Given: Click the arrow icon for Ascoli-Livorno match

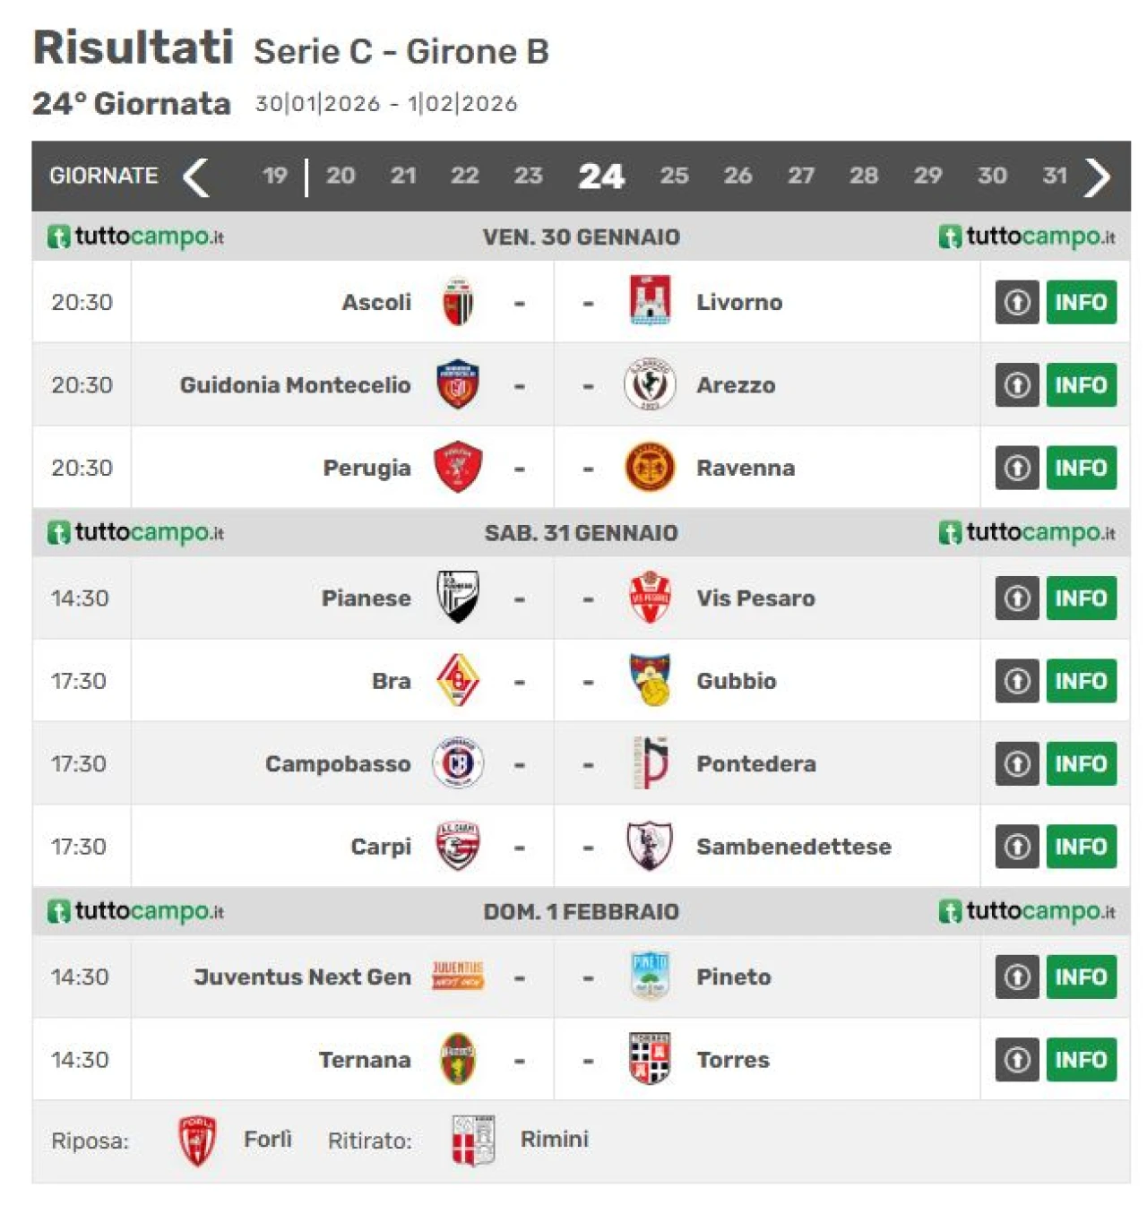Looking at the screenshot, I should (1016, 302).
